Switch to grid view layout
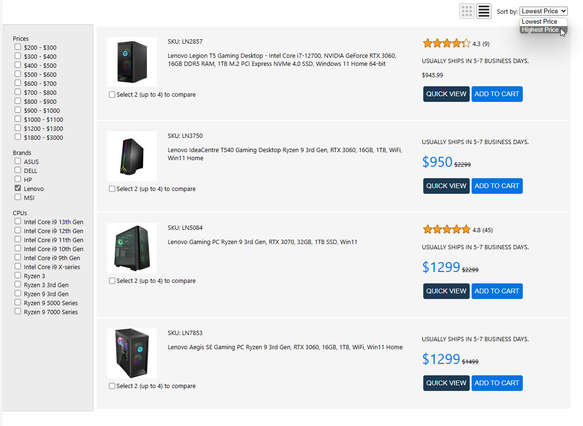Image resolution: width=583 pixels, height=426 pixels. [466, 11]
